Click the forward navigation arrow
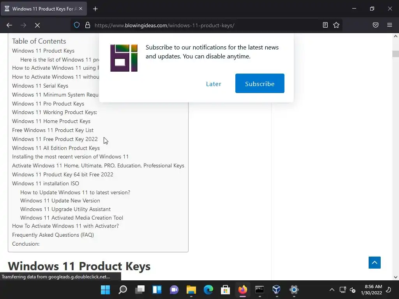Image resolution: width=399 pixels, height=299 pixels. point(23,25)
